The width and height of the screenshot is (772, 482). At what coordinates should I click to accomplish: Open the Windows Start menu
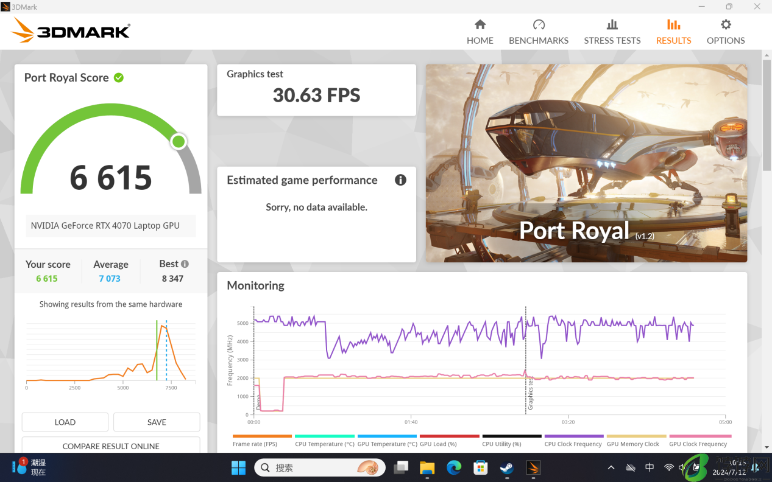click(238, 467)
